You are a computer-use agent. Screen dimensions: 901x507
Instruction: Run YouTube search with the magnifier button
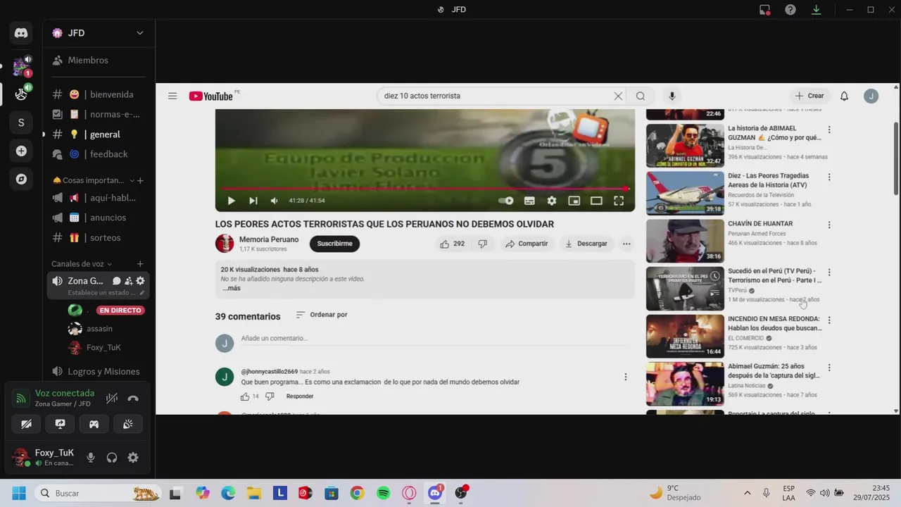[x=641, y=96]
